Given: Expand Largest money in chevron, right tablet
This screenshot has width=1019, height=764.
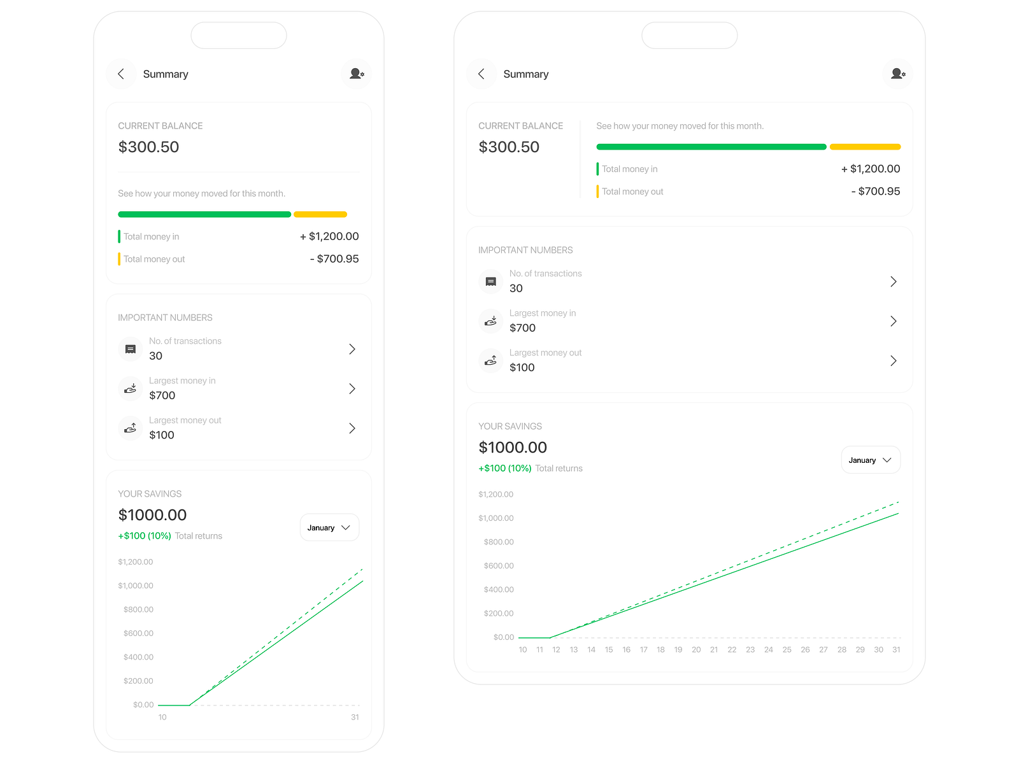Looking at the screenshot, I should pos(894,321).
